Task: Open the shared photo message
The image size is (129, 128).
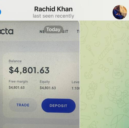Action: click(x=40, y=74)
